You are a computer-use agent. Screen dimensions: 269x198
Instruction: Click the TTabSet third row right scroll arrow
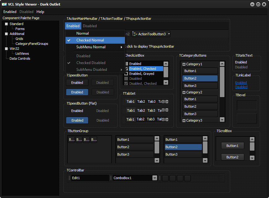[x=167, y=119]
